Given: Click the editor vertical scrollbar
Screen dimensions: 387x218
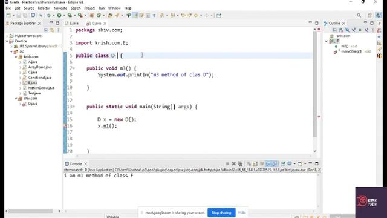Looking at the screenshot, I should coord(315,84).
